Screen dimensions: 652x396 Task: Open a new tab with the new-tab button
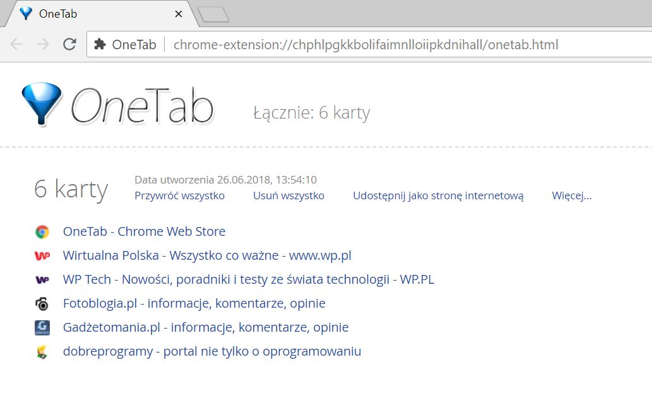point(213,14)
